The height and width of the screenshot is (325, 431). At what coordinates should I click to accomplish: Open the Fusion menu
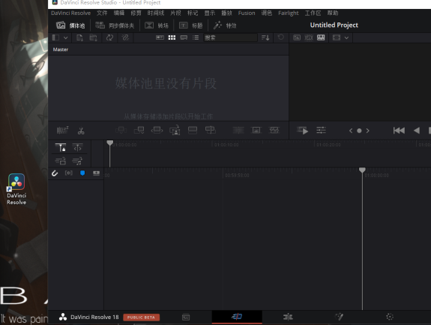point(247,13)
